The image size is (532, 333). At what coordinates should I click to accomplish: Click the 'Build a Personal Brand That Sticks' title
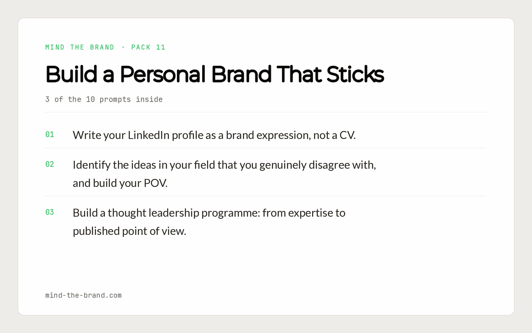pos(215,75)
